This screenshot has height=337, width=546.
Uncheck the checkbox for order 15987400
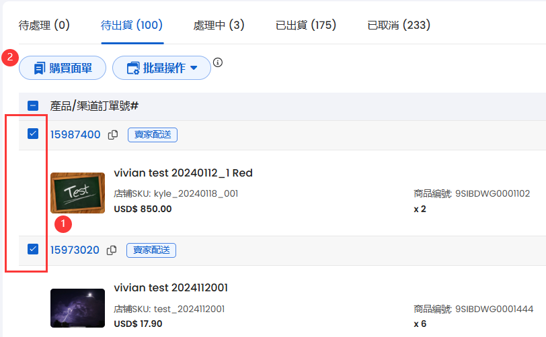(x=33, y=134)
